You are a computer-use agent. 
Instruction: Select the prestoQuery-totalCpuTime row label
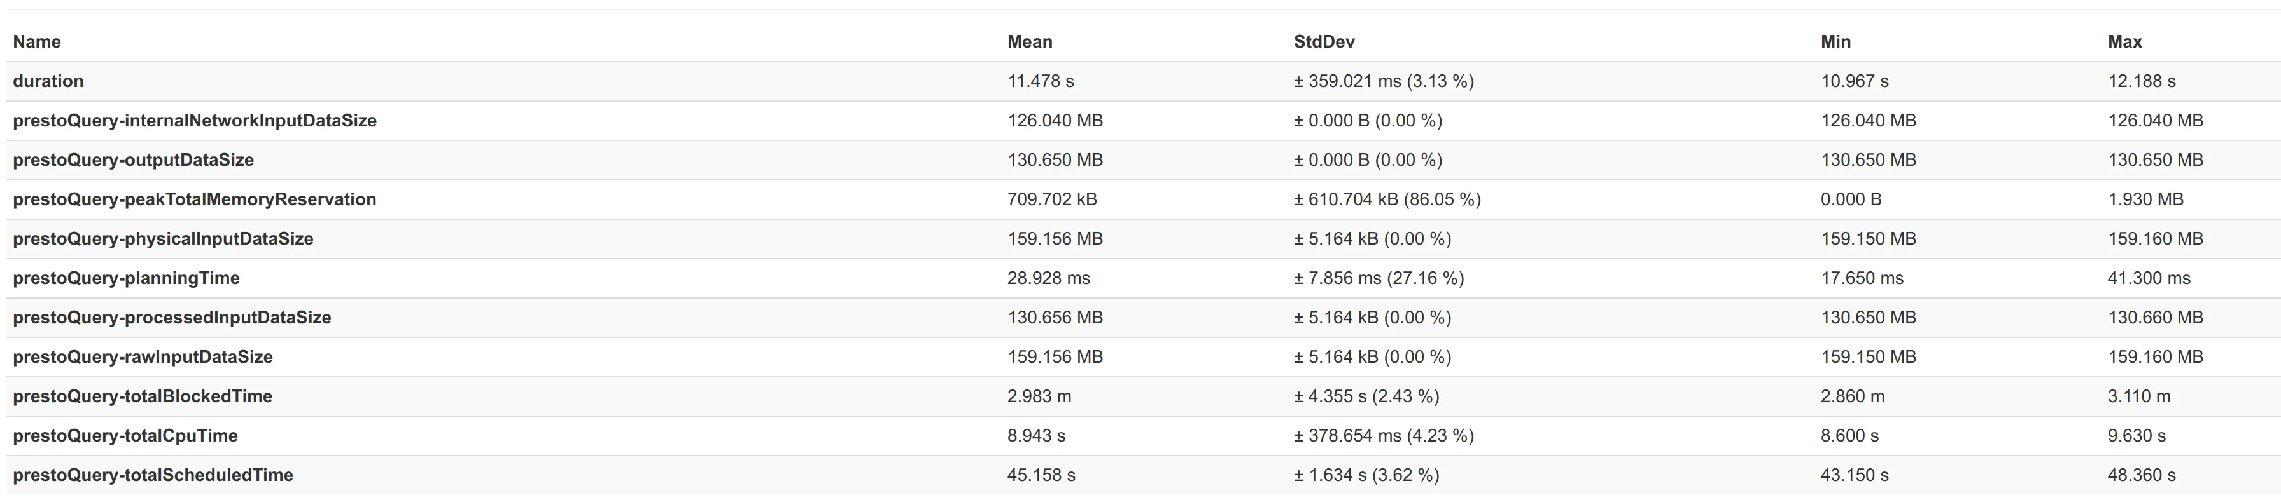click(125, 435)
